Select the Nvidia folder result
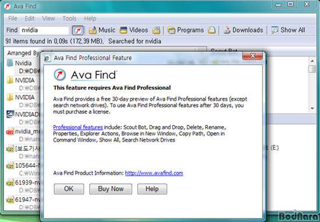 pyautogui.click(x=23, y=66)
